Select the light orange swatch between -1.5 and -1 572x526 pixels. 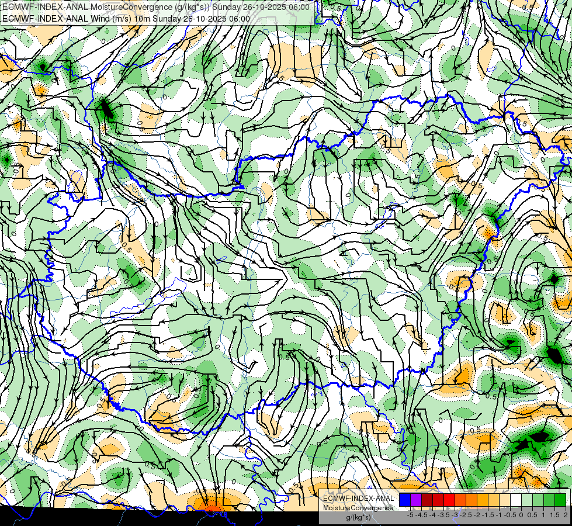[494, 500]
